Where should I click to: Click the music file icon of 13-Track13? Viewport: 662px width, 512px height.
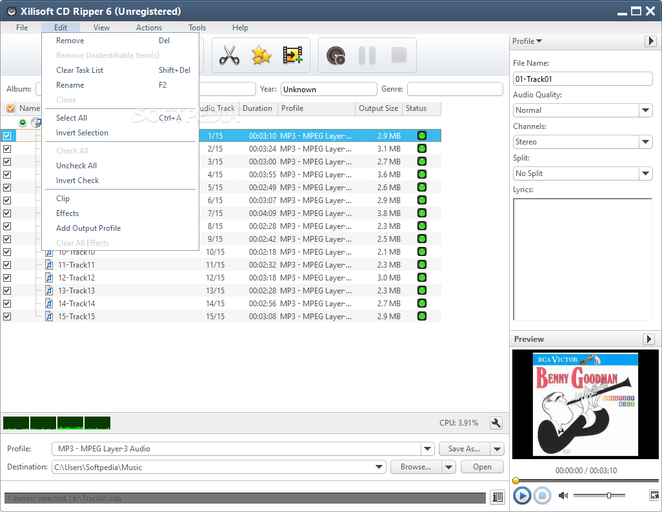(50, 290)
